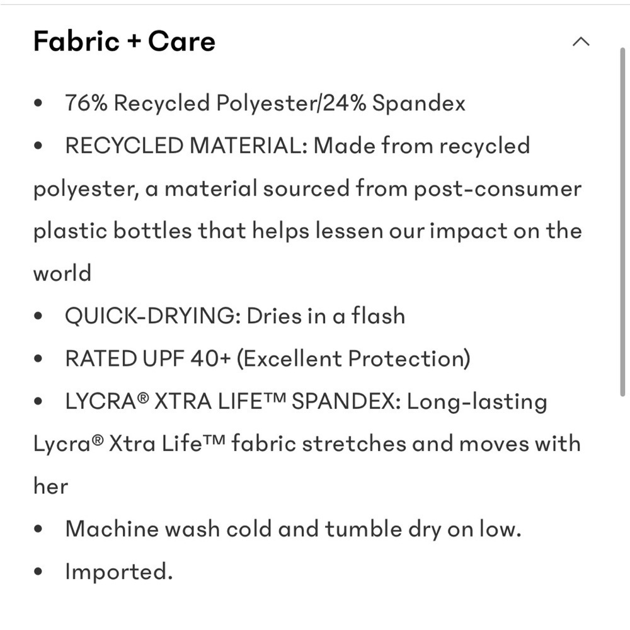The height and width of the screenshot is (630, 630).
Task: Click the '24% Spandex' text
Action: (x=394, y=103)
